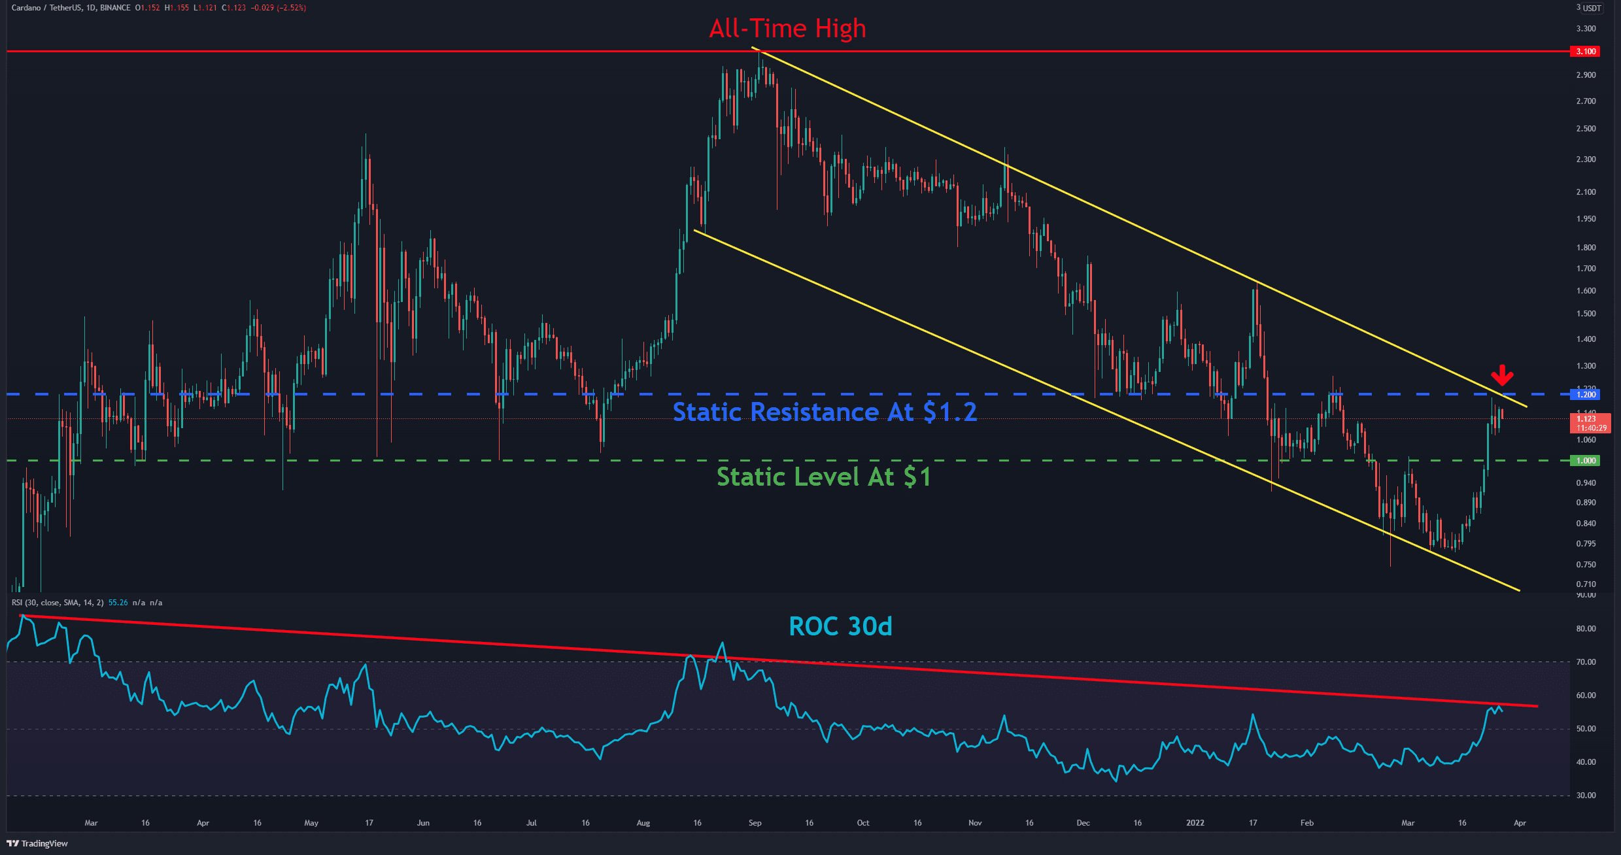Select the RSI indicator legend label

point(58,603)
